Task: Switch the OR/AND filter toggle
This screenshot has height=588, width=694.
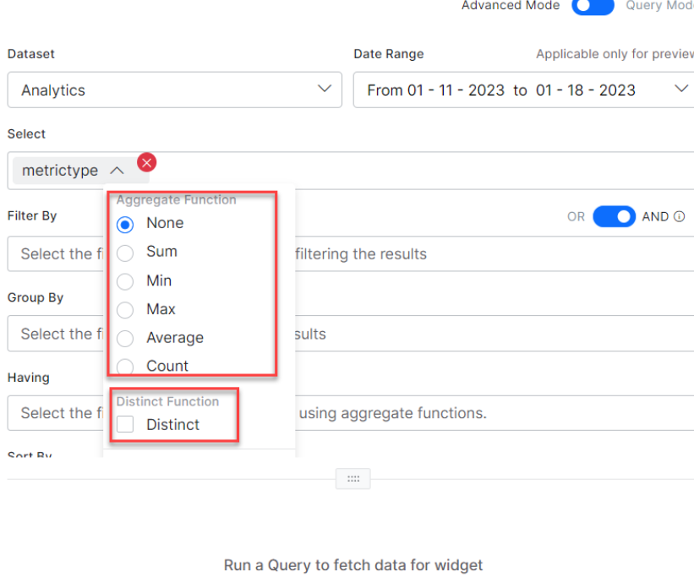Action: click(614, 217)
